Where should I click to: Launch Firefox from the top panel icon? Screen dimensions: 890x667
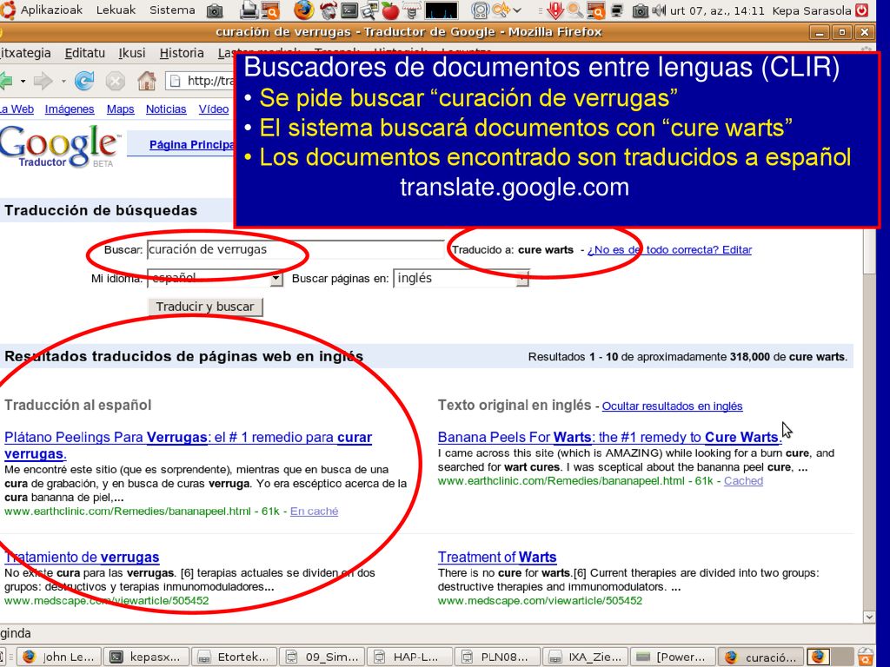[x=303, y=10]
